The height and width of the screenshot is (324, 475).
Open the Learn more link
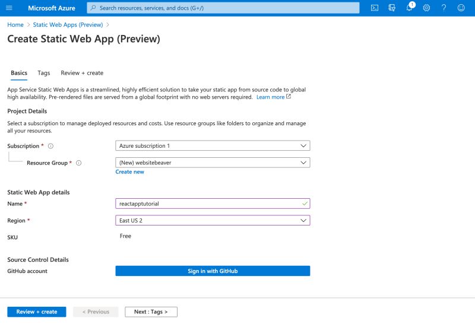pyautogui.click(x=270, y=97)
